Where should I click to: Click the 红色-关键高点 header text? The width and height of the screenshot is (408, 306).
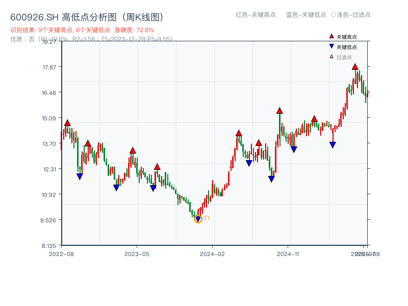coord(256,15)
